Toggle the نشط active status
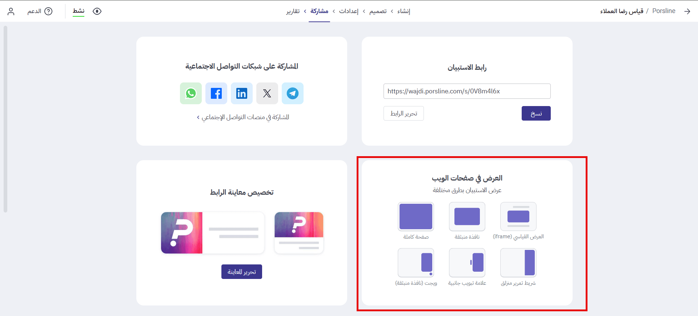Viewport: 698px width, 316px height. (x=79, y=11)
